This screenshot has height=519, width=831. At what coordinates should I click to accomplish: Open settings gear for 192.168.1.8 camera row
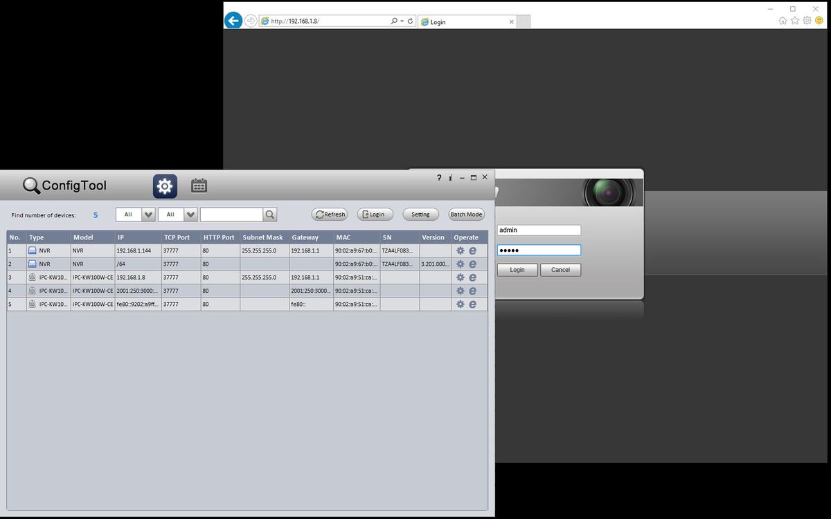(460, 277)
